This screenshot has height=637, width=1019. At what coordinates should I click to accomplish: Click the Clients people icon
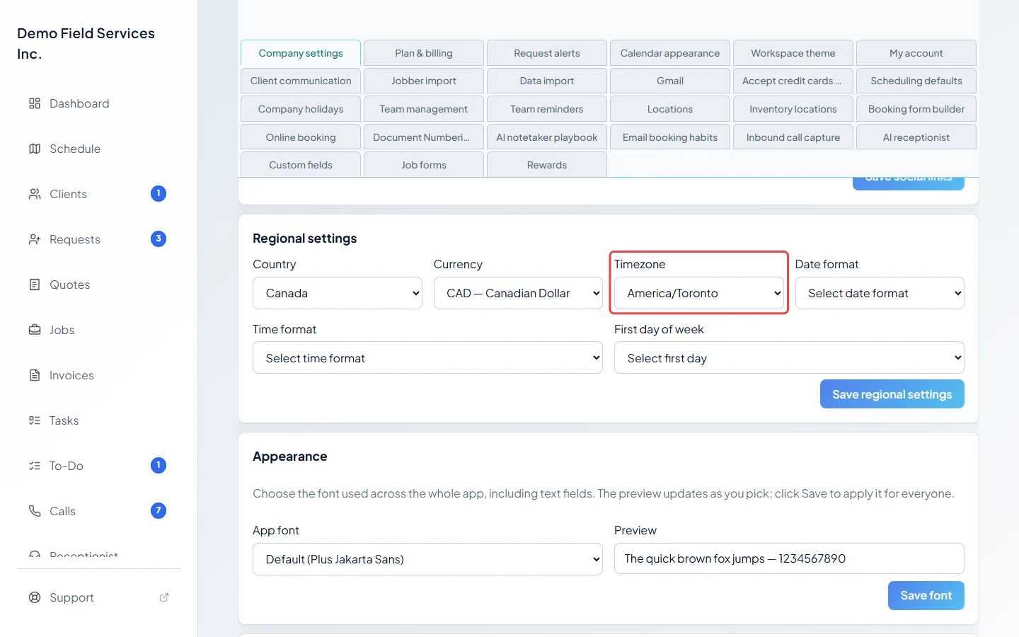(x=35, y=194)
